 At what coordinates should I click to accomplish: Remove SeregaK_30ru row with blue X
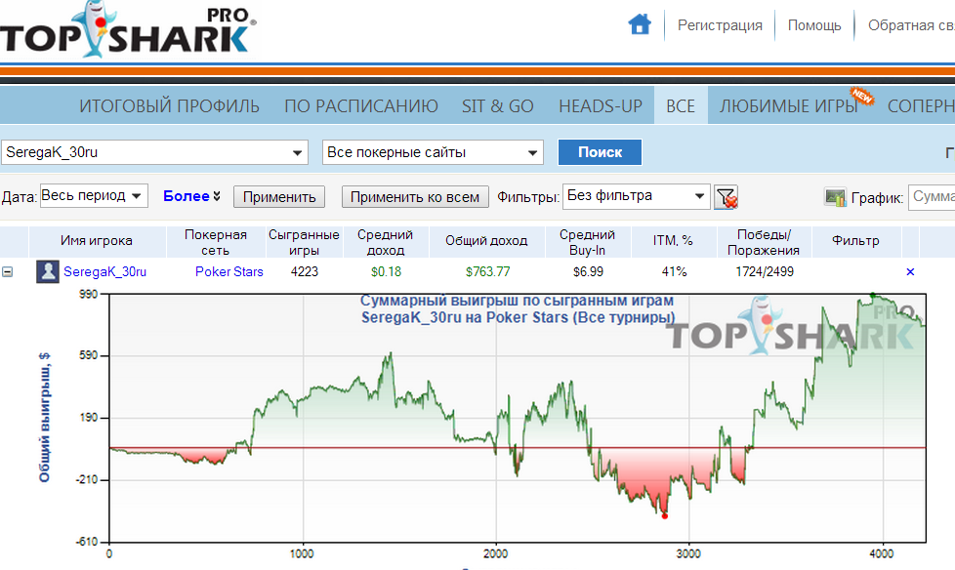(910, 271)
